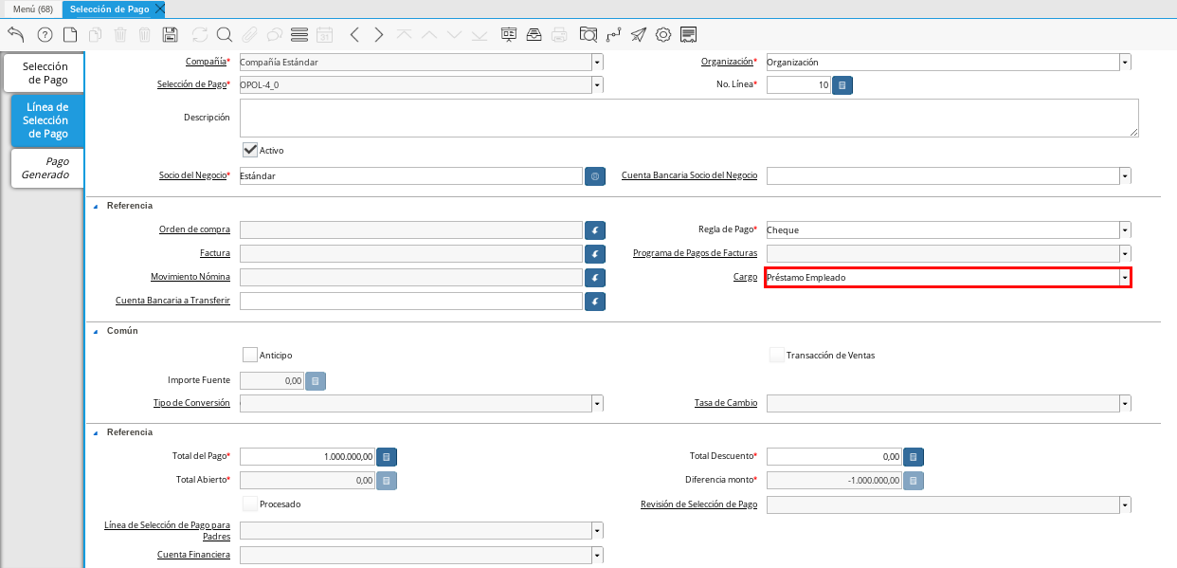Enable the Anticipo checkbox
This screenshot has width=1177, height=568.
(x=251, y=355)
